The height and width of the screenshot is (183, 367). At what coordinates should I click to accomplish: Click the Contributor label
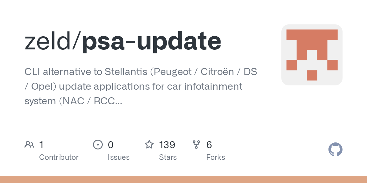click(59, 157)
